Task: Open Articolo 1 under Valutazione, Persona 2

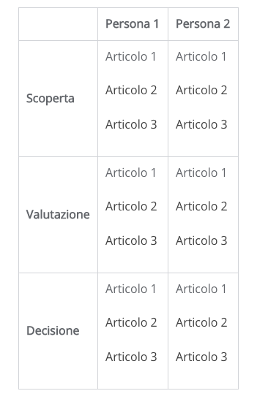Action: pyautogui.click(x=201, y=172)
